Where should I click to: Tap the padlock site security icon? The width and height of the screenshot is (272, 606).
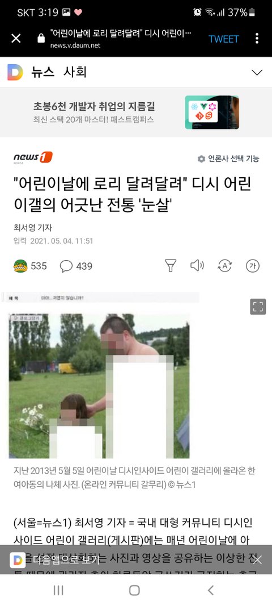point(41,38)
